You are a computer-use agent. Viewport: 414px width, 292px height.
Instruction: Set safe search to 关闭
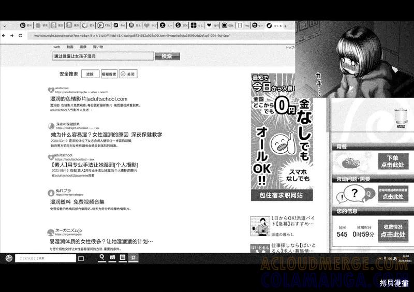click(128, 74)
